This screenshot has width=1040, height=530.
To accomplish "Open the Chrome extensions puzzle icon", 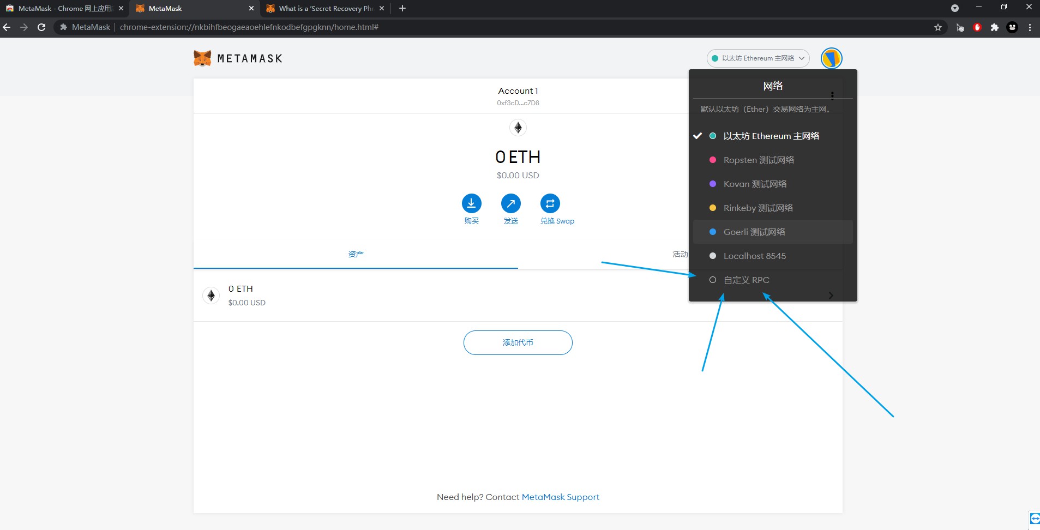I will tap(995, 27).
